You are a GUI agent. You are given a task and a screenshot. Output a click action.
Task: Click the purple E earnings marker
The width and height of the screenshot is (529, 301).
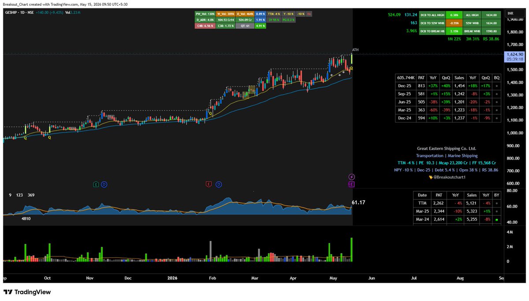pyautogui.click(x=351, y=184)
